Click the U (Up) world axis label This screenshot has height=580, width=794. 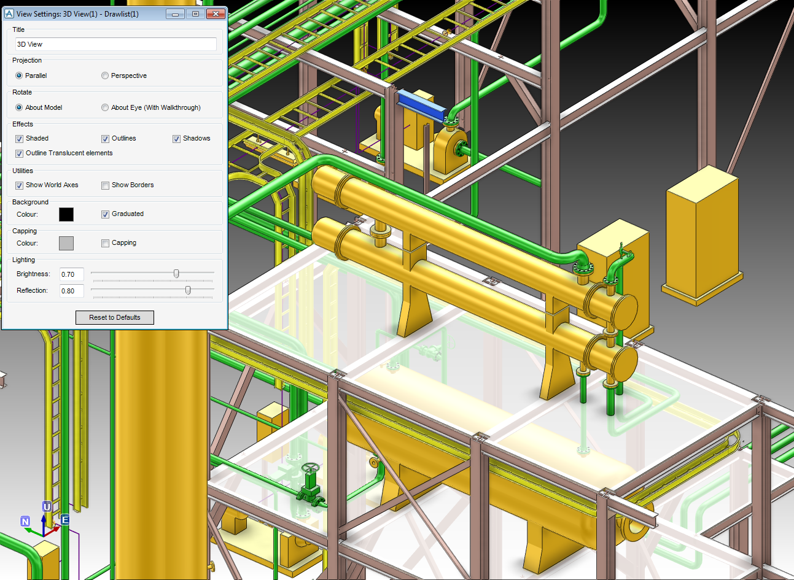pyautogui.click(x=47, y=506)
